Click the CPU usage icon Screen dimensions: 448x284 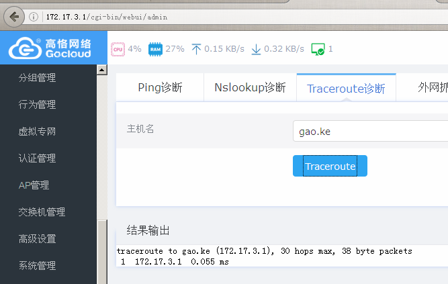118,49
